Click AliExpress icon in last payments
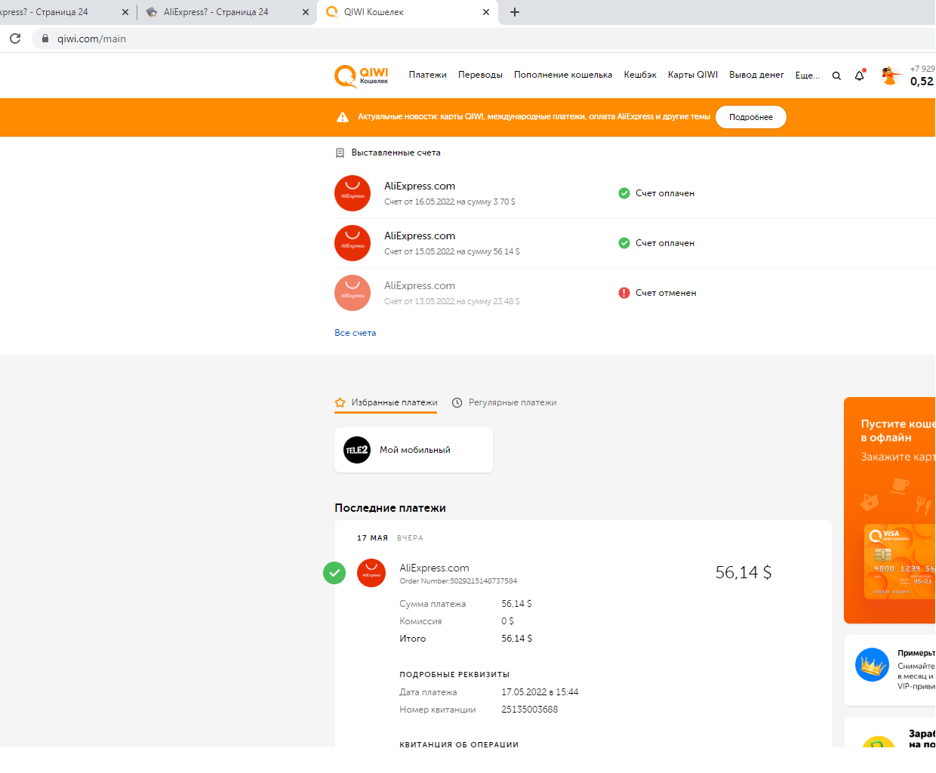 pos(371,573)
